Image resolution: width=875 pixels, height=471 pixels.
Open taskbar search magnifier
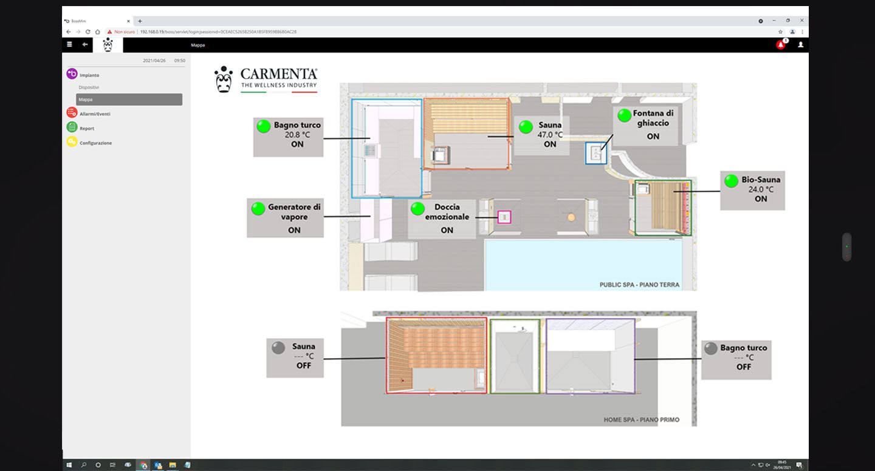(x=84, y=465)
